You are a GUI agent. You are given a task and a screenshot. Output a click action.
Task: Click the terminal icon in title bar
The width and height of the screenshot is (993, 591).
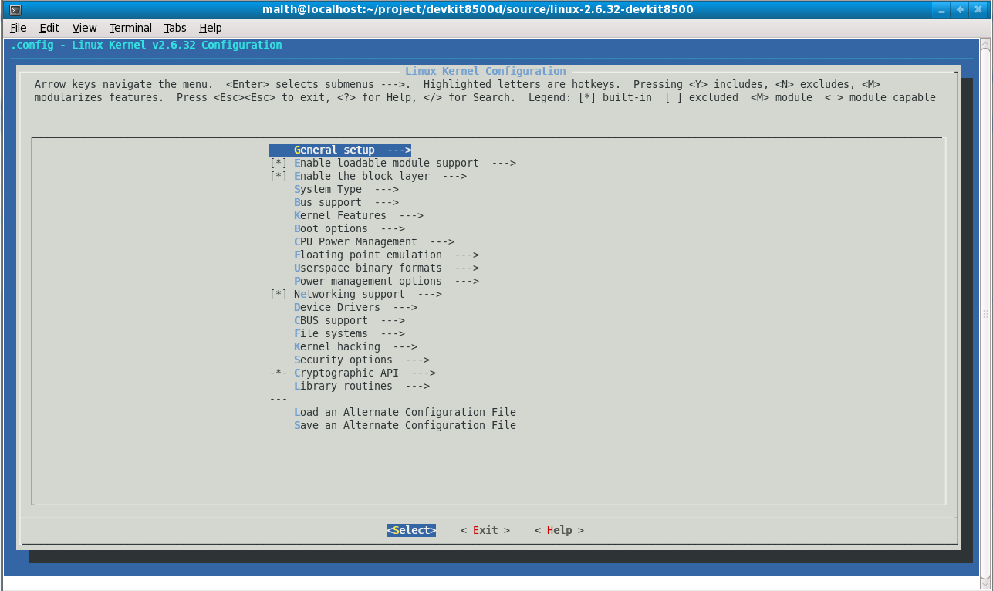click(x=15, y=10)
